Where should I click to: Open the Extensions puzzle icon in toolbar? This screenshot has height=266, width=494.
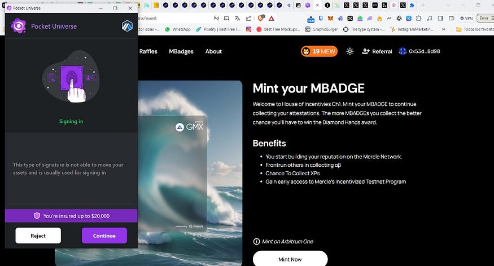click(x=419, y=19)
